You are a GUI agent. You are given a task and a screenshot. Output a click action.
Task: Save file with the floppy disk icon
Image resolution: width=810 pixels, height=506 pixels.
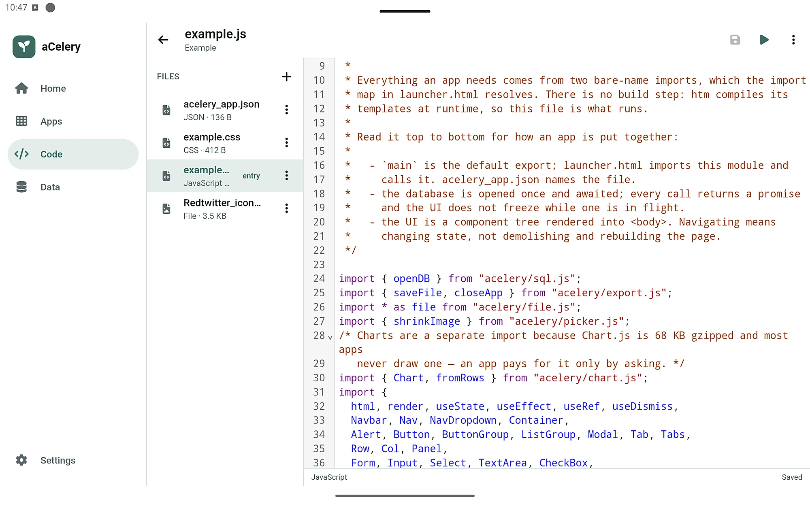(x=735, y=40)
